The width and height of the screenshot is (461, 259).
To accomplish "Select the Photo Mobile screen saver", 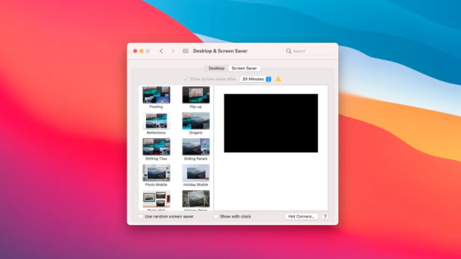I will (156, 172).
